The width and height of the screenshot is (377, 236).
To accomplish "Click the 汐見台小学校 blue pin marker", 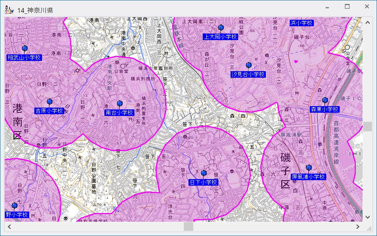I will tap(249, 65).
